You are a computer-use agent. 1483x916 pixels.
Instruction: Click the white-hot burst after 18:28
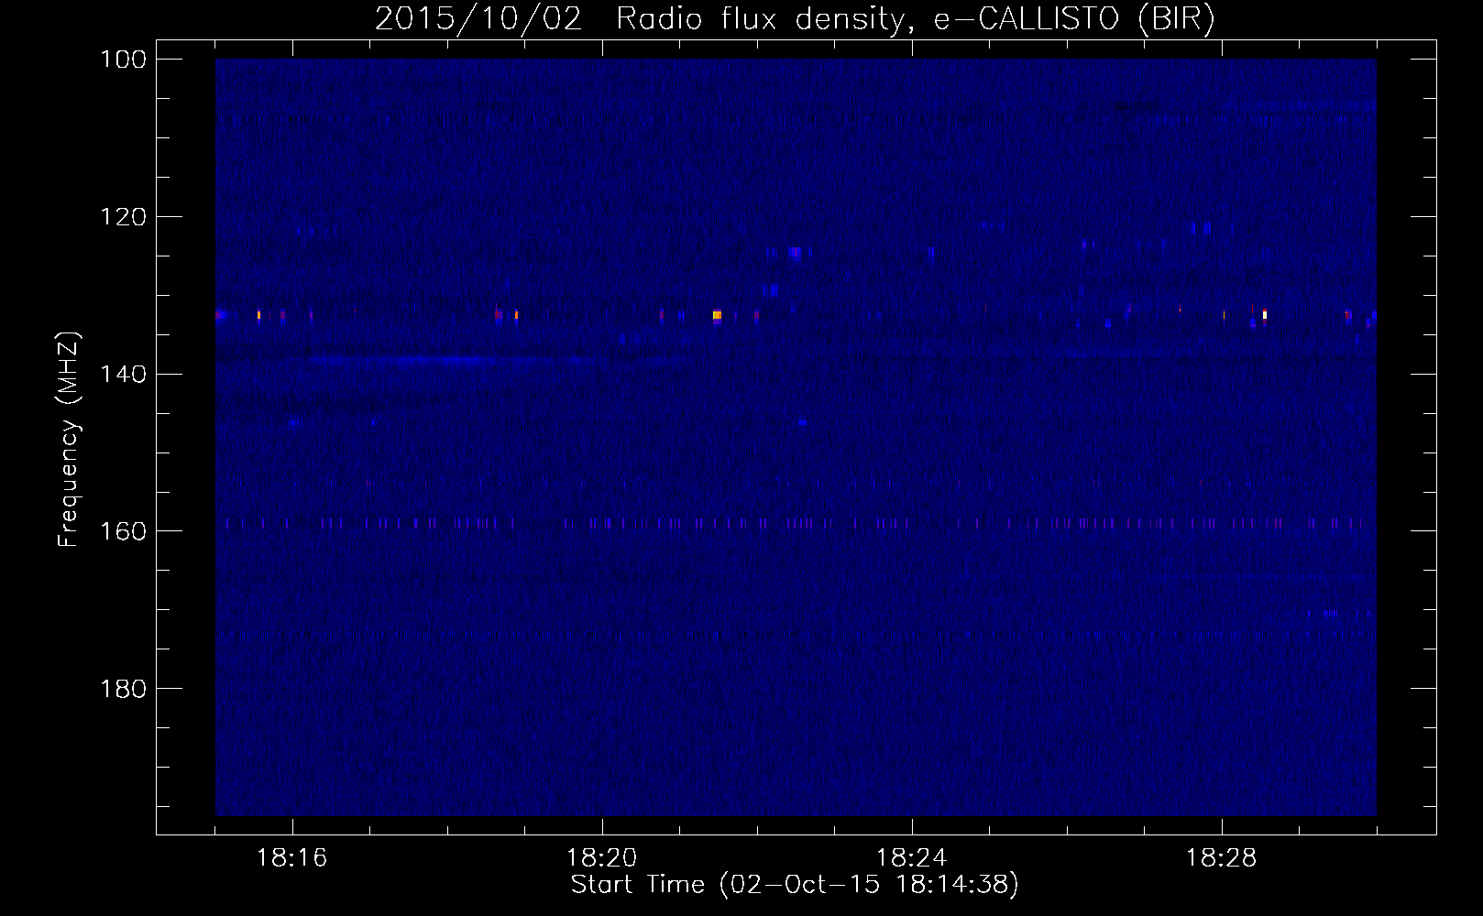pyautogui.click(x=1265, y=315)
